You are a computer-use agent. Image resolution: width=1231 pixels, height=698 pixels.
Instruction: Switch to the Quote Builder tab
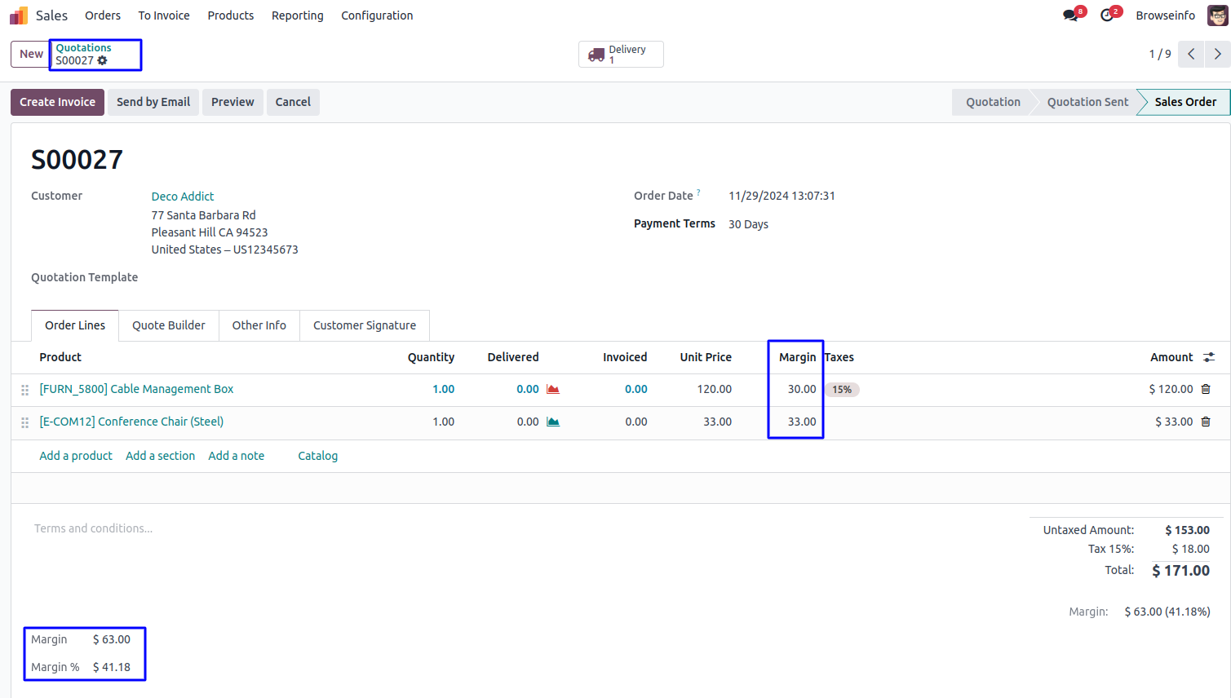click(x=169, y=325)
